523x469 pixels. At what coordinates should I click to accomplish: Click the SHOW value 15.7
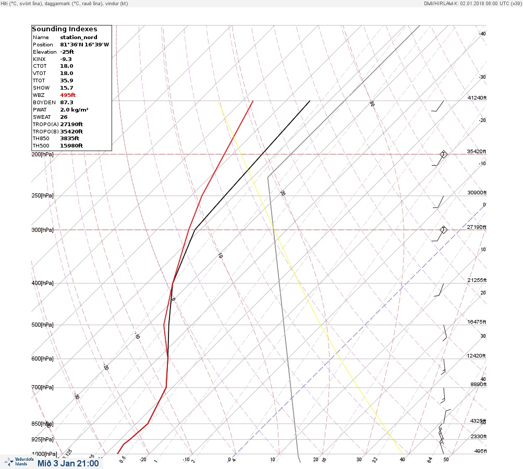(x=66, y=88)
